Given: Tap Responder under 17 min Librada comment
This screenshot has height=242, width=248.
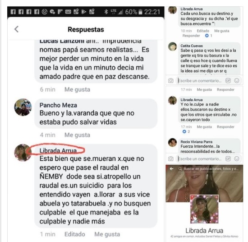Looking at the screenshot, I should (x=225, y=127).
